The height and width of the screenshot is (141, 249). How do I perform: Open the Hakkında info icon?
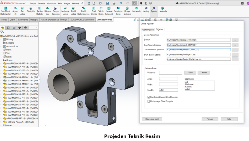[x=162, y=8]
